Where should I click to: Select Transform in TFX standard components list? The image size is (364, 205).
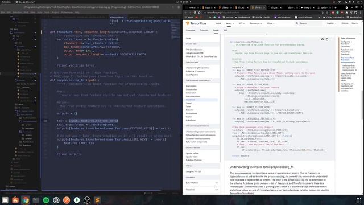point(201,100)
